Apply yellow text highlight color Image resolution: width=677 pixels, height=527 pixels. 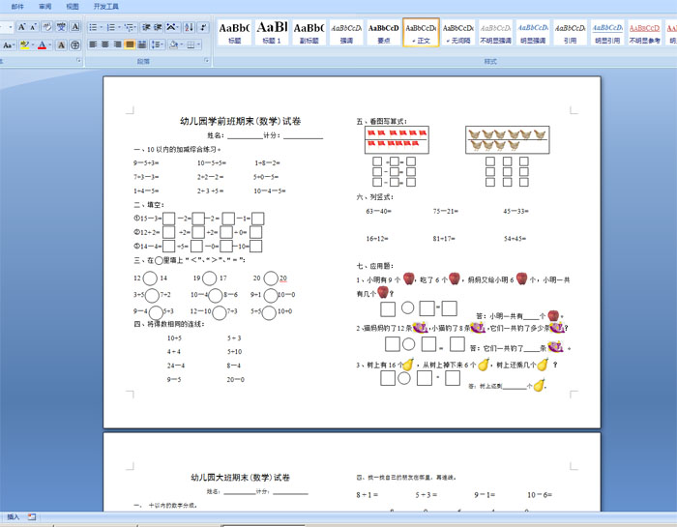[24, 44]
